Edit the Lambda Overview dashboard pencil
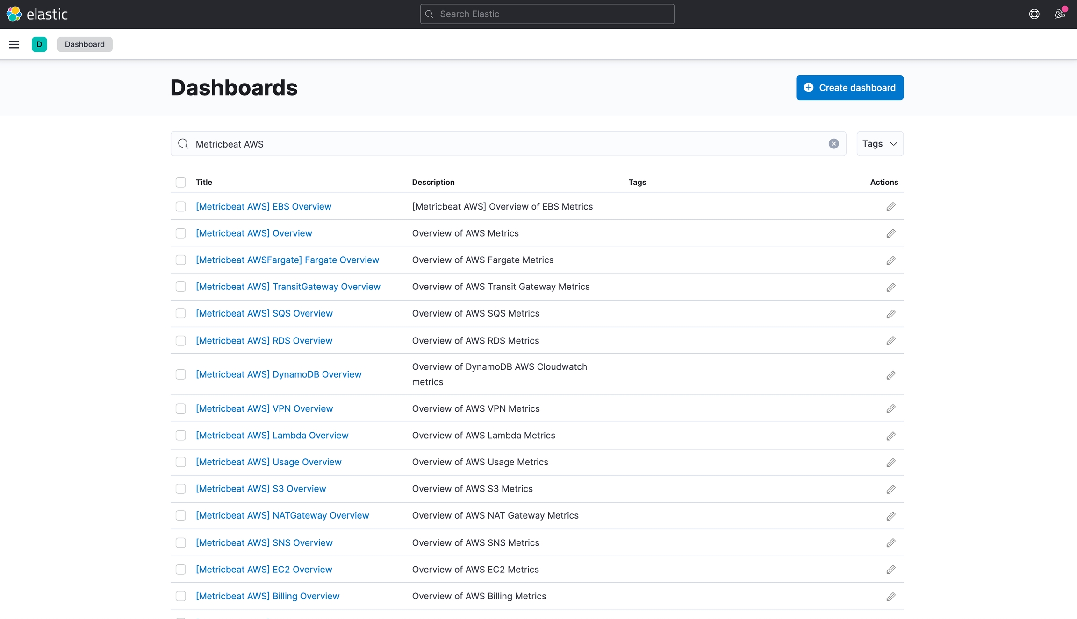The image size is (1077, 619). pyautogui.click(x=890, y=436)
